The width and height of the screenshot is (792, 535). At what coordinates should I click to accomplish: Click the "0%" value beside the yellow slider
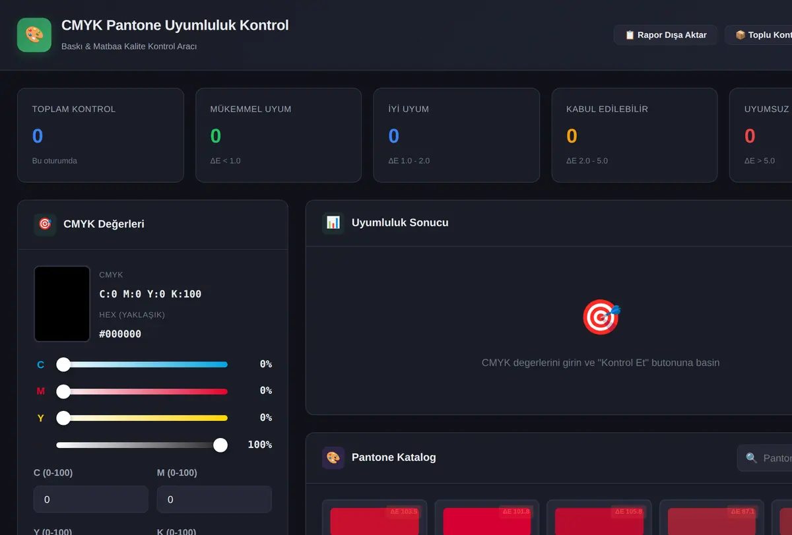pos(265,418)
